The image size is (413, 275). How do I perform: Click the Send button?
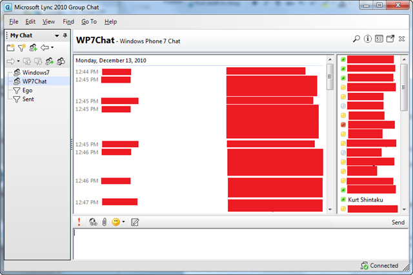click(398, 223)
